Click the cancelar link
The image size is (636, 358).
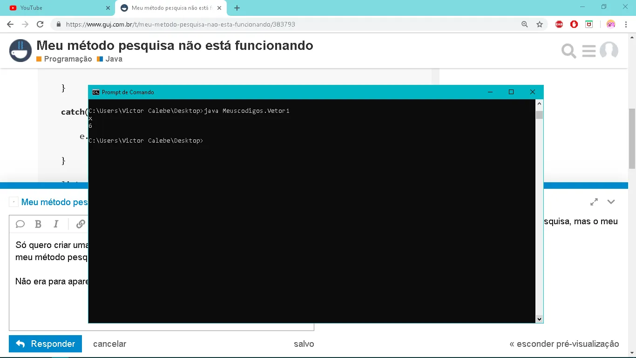click(109, 344)
